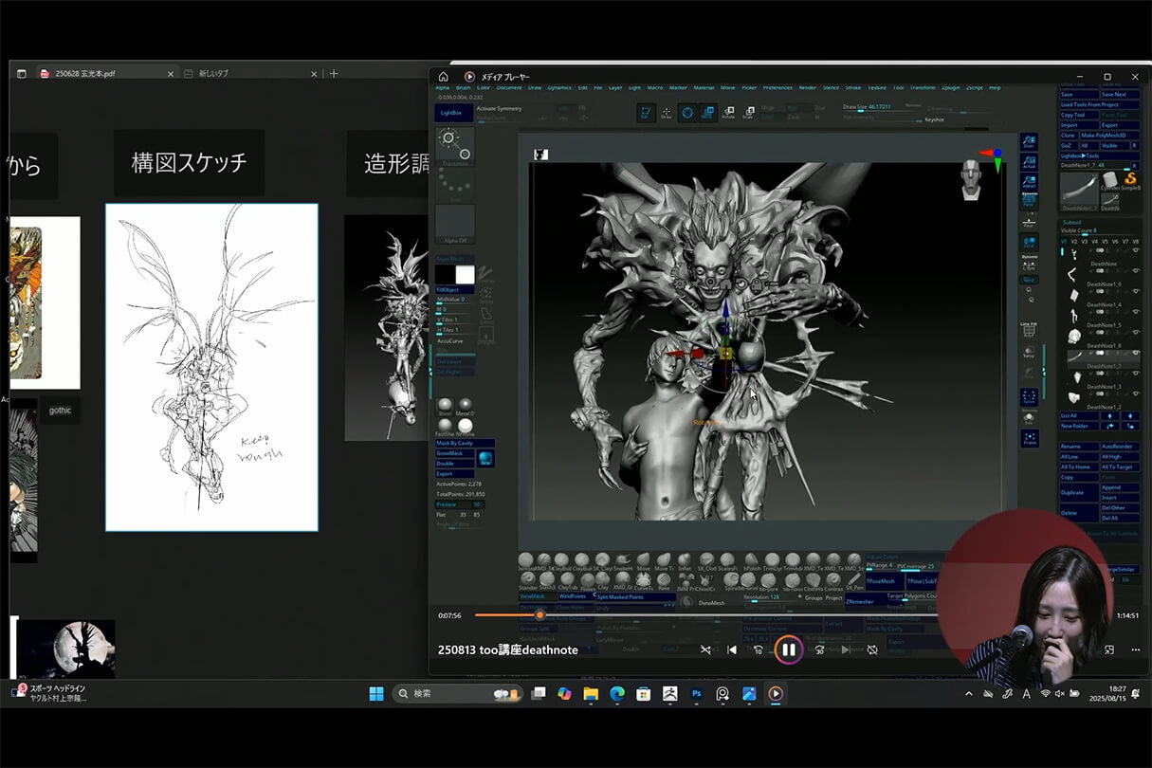The image size is (1152, 768).
Task: Toggle shuffle in media player
Action: click(x=705, y=649)
